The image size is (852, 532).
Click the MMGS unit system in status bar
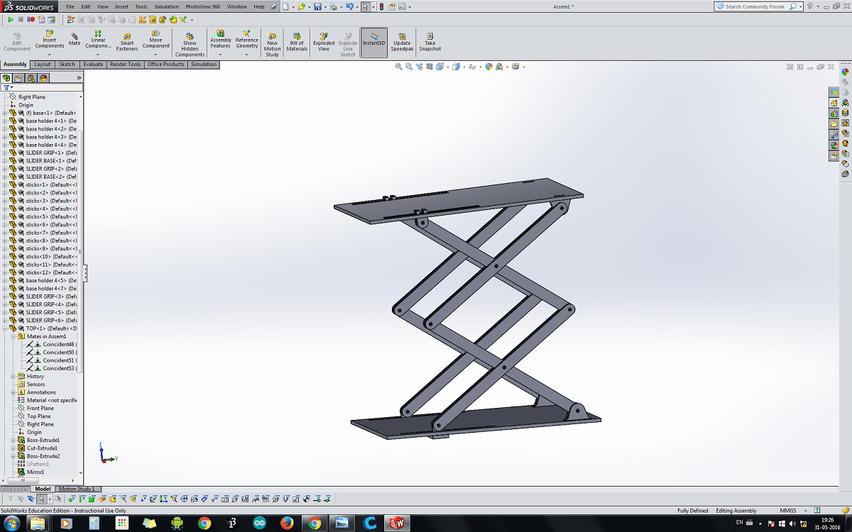pos(787,511)
